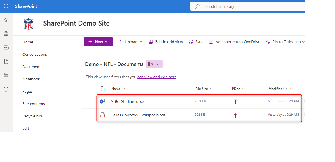Select Documents in the site navigation
This screenshot has width=335, height=162.
(32, 67)
